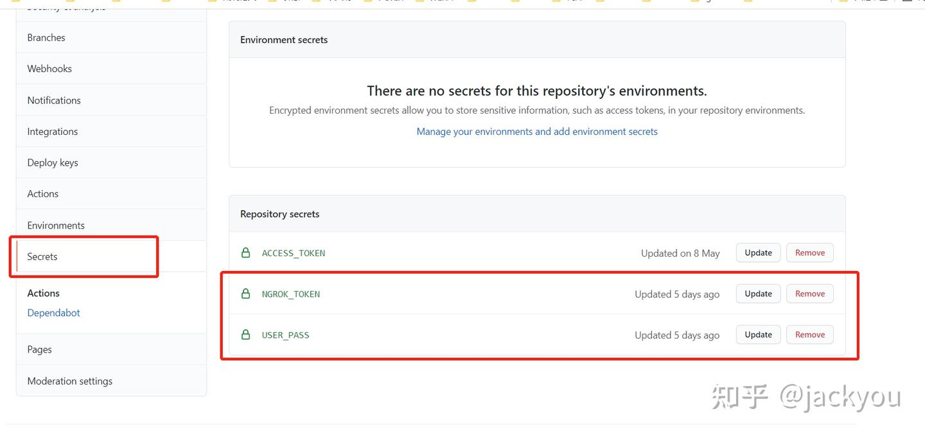
Task: Click the lock icon beside USER_PASS
Action: click(x=245, y=335)
